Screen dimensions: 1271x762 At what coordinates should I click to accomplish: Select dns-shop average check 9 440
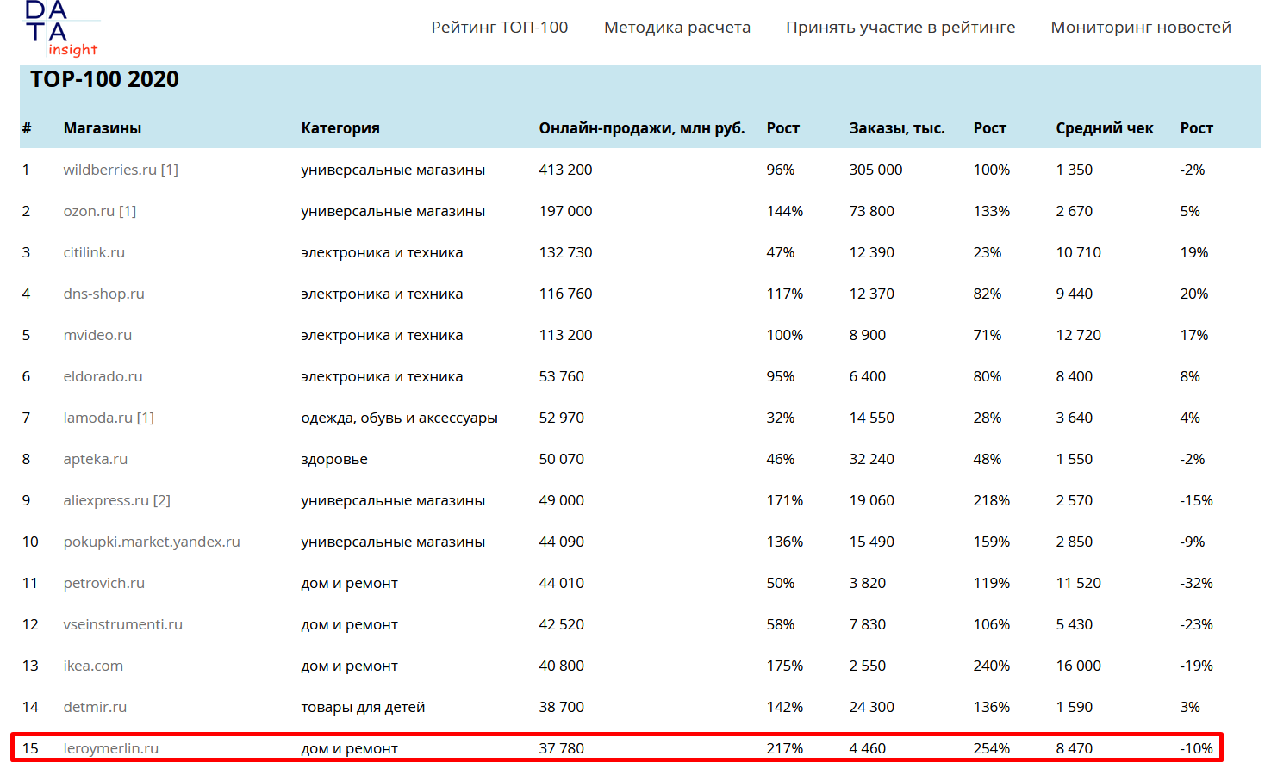click(1074, 294)
